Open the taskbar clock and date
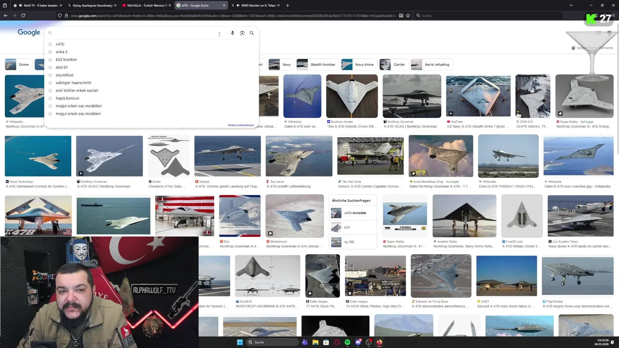The height and width of the screenshot is (348, 619). [602, 342]
